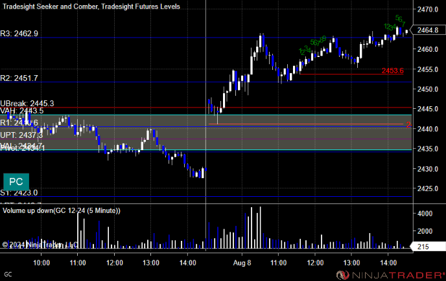
Task: Select the UBreak: 2445.3 label
Action: point(27,104)
